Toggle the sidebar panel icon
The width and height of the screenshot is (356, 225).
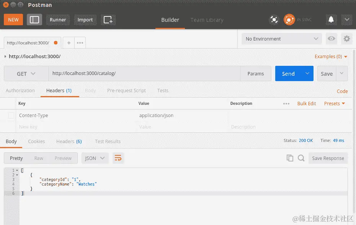34,20
